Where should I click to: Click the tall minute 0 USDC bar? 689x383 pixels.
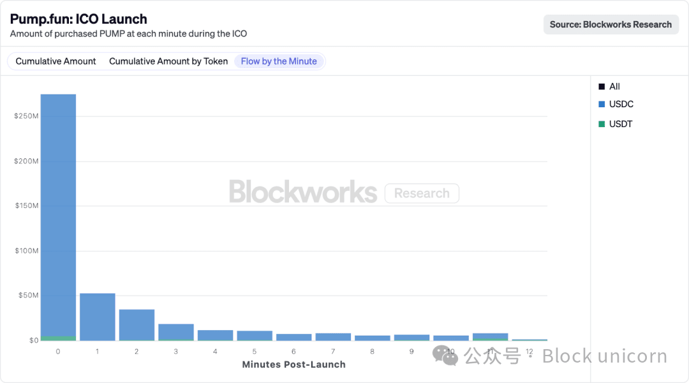[58, 211]
